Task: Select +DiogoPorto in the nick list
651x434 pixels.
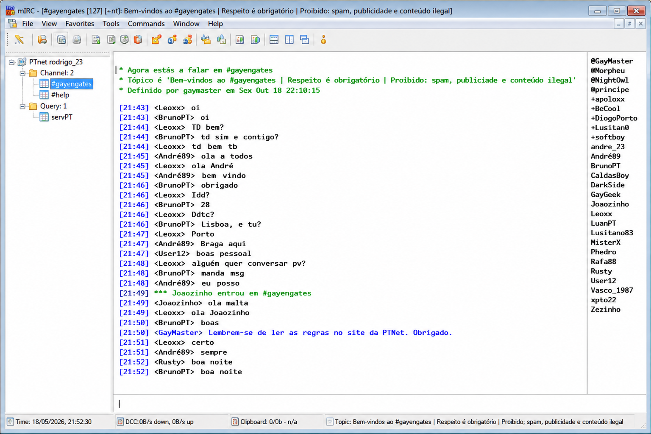Action: 614,118
